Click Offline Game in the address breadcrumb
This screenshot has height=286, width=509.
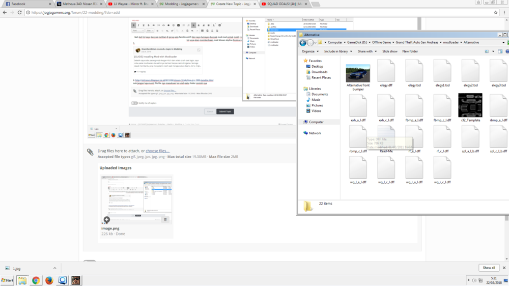[x=381, y=43]
